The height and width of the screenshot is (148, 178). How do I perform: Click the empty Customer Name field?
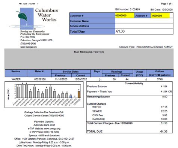[144, 21]
